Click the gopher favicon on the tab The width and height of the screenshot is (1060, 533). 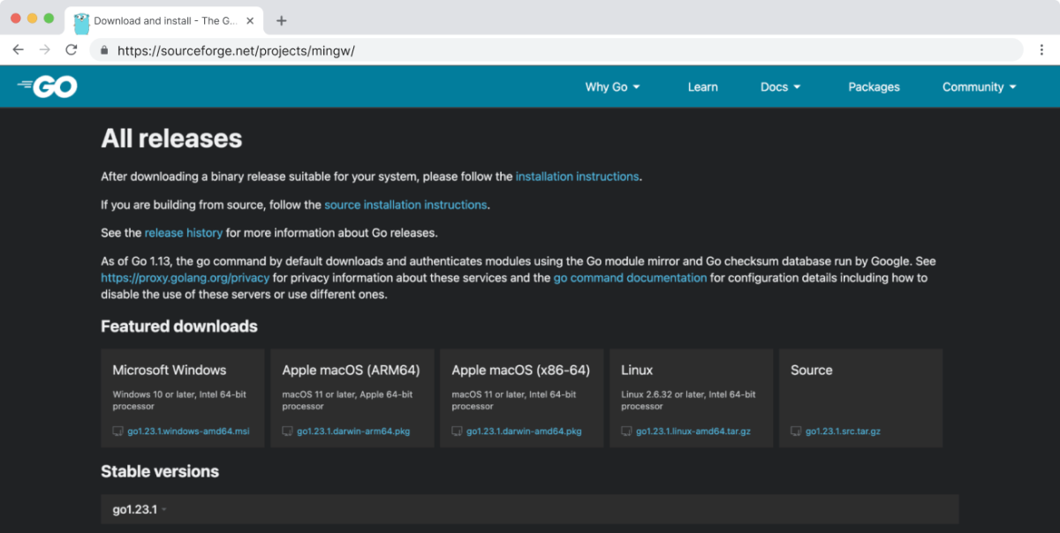tap(82, 20)
